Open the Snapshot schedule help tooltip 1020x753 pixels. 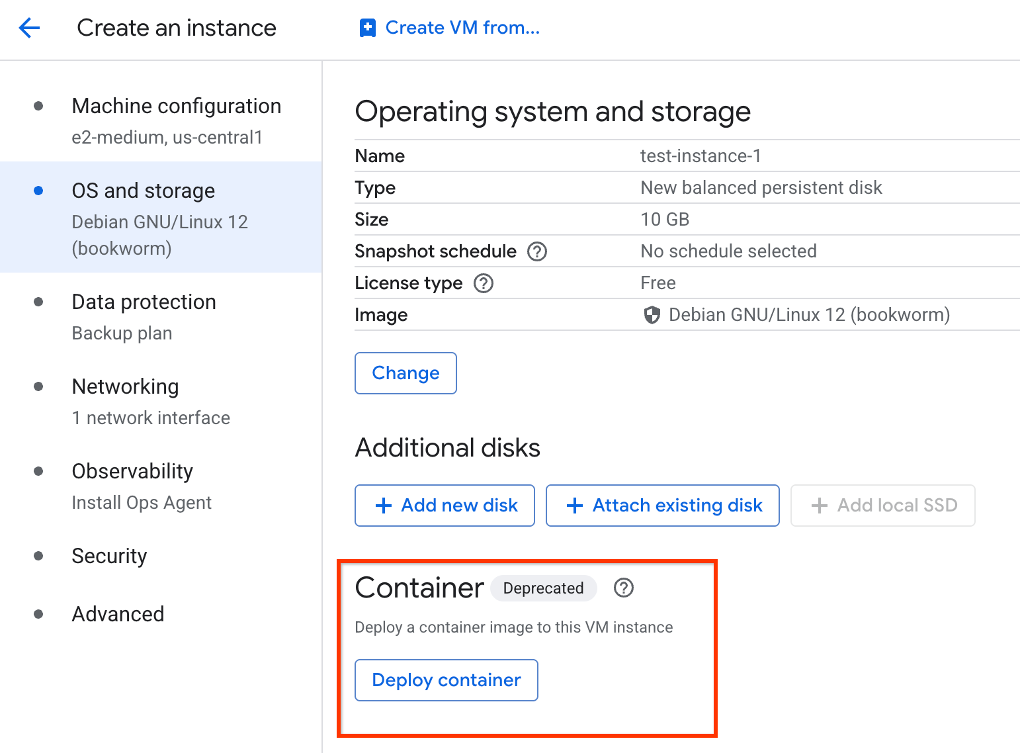coord(537,251)
